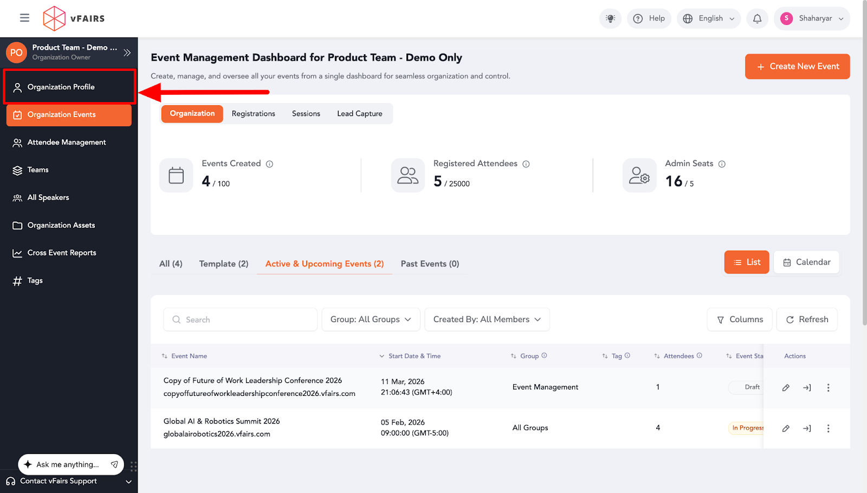Screen dimensions: 867x493
Task: Expand Created By: All Members dropdown
Action: tap(487, 319)
